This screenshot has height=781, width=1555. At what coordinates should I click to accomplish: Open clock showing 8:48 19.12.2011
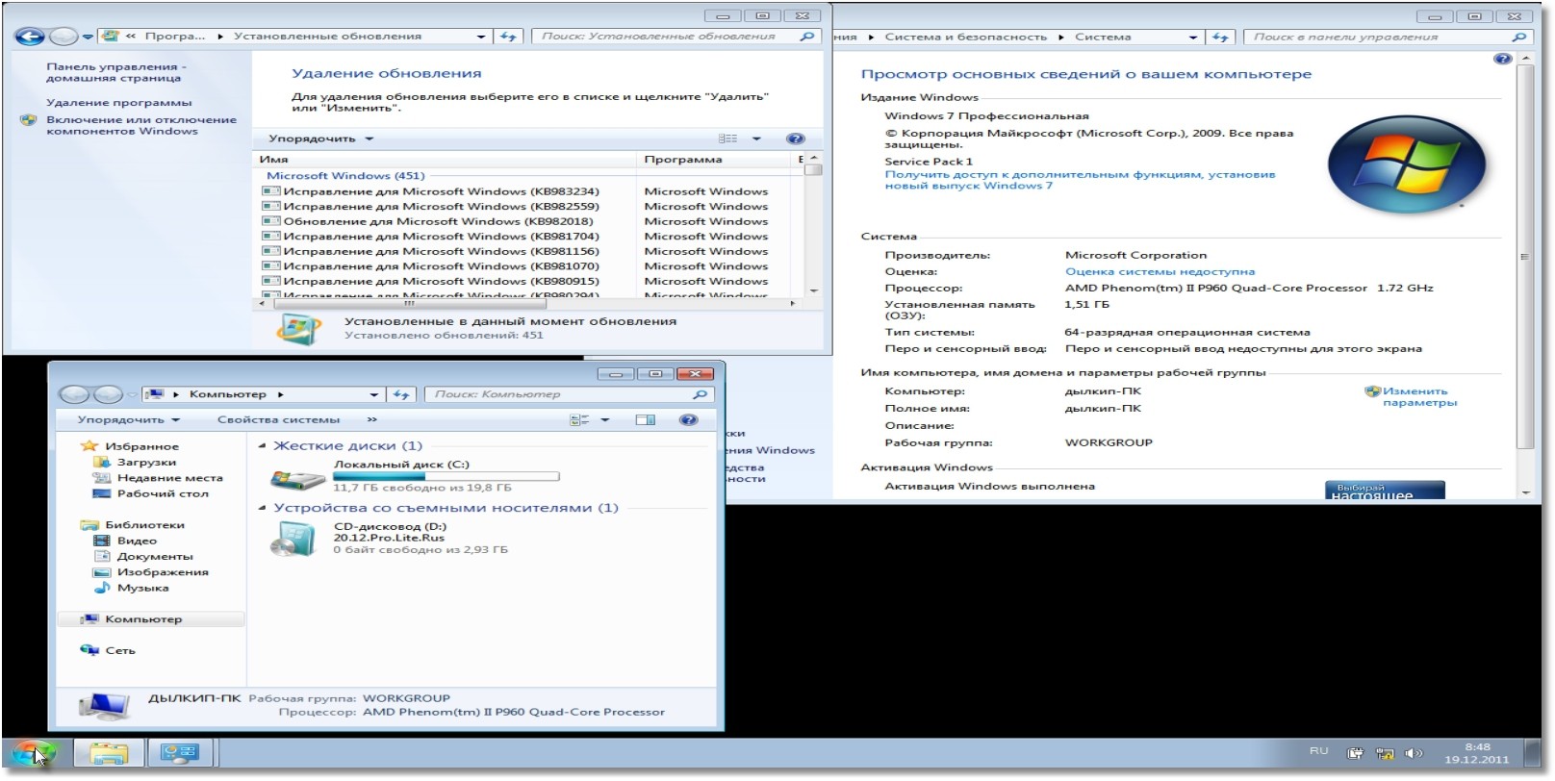point(1477,753)
